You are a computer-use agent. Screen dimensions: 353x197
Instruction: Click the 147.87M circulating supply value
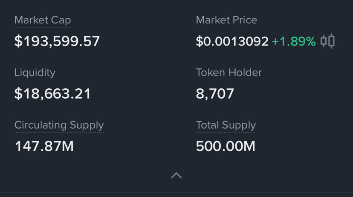(44, 146)
